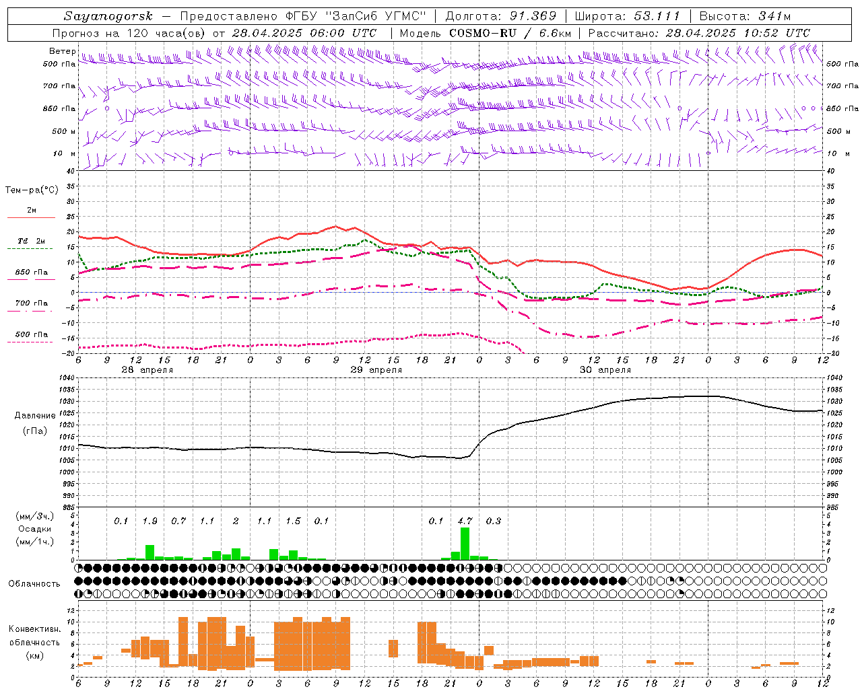Screen dimensions: 862x689
Task: Click the 'Долгота: 91.369' header value
Action: 501,16
